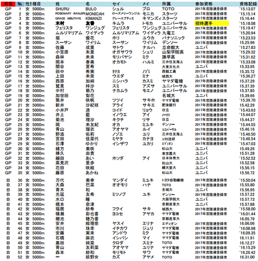Select the reading イノウエ
Screen dimensions: 258x261
[119, 115]
